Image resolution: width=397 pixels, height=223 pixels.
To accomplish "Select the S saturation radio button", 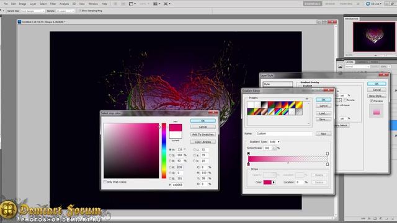I will 170,155.
